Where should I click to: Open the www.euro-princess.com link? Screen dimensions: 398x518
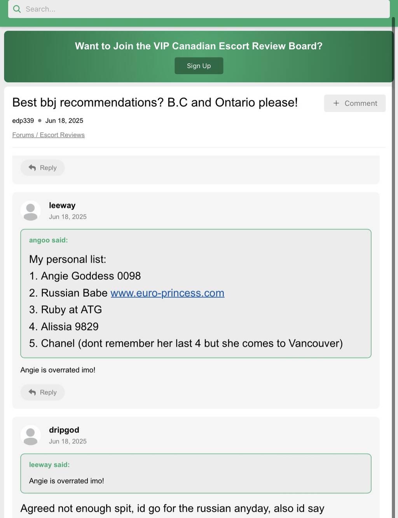click(167, 293)
